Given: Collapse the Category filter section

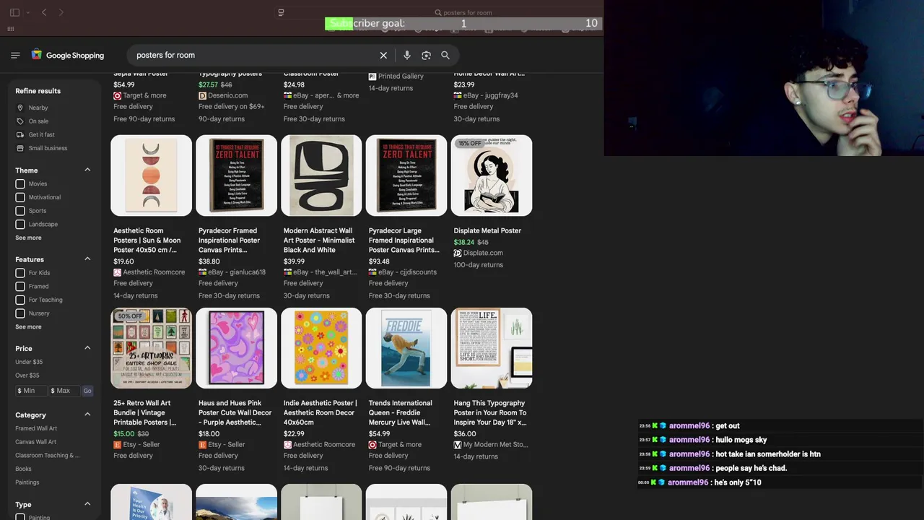Looking at the screenshot, I should (x=87, y=415).
